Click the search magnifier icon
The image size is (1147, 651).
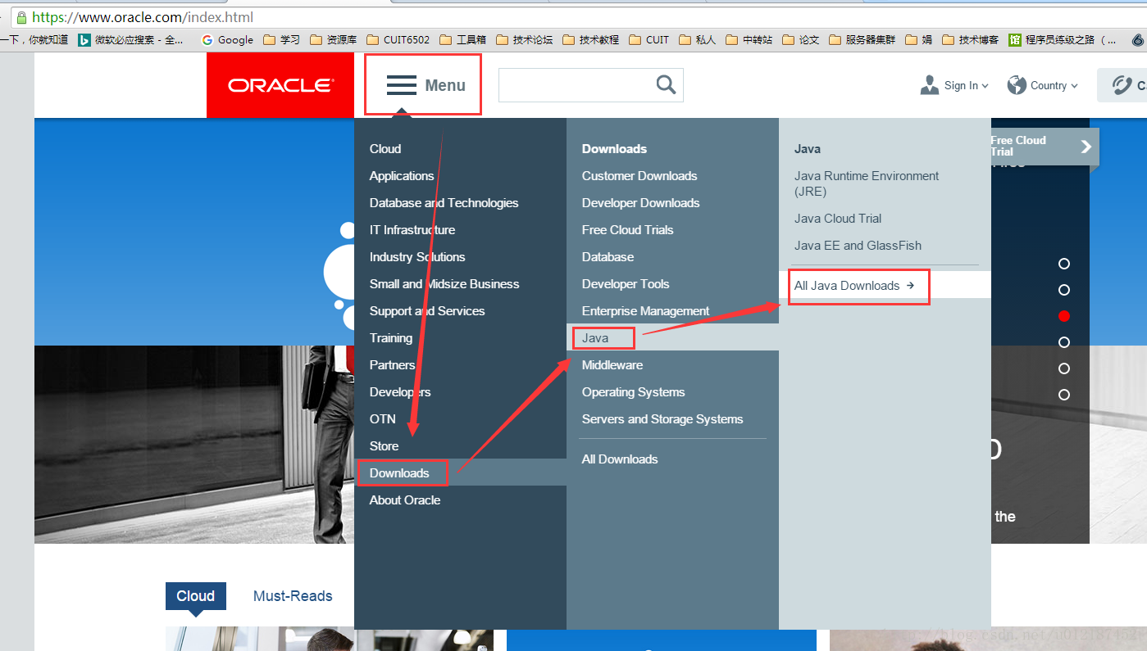(x=666, y=84)
